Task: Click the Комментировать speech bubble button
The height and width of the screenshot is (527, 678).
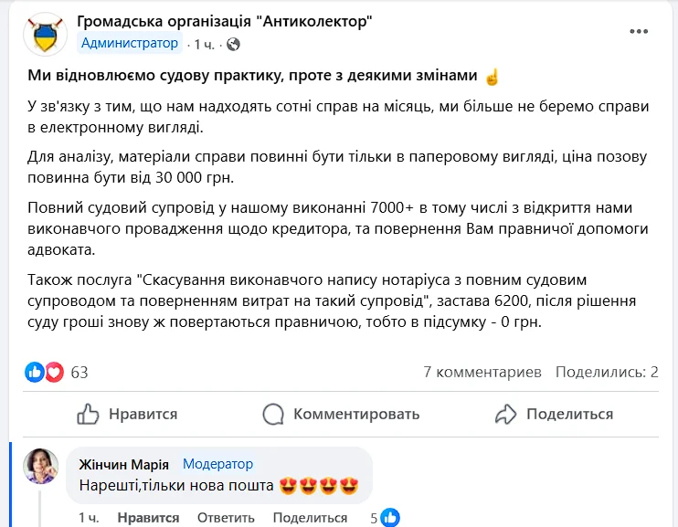Action: (341, 414)
